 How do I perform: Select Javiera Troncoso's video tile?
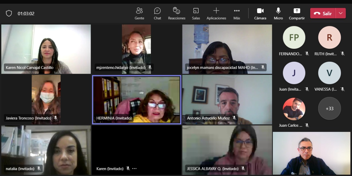46,99
